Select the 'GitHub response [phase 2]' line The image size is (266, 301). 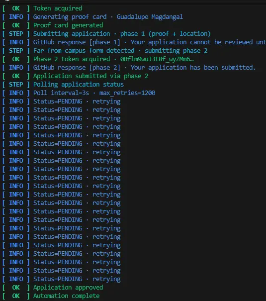129,68
